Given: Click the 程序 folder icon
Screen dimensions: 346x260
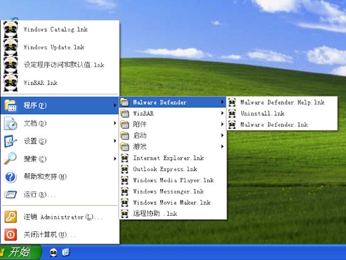Looking at the screenshot, I should click(10, 106).
